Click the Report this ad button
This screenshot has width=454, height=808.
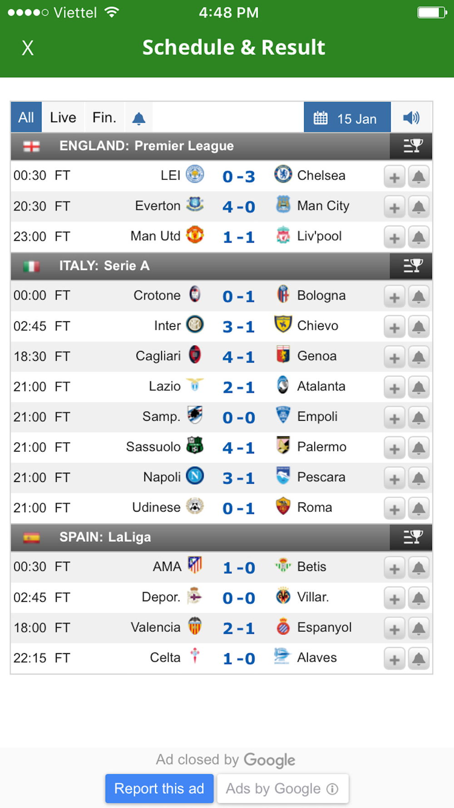tap(159, 788)
